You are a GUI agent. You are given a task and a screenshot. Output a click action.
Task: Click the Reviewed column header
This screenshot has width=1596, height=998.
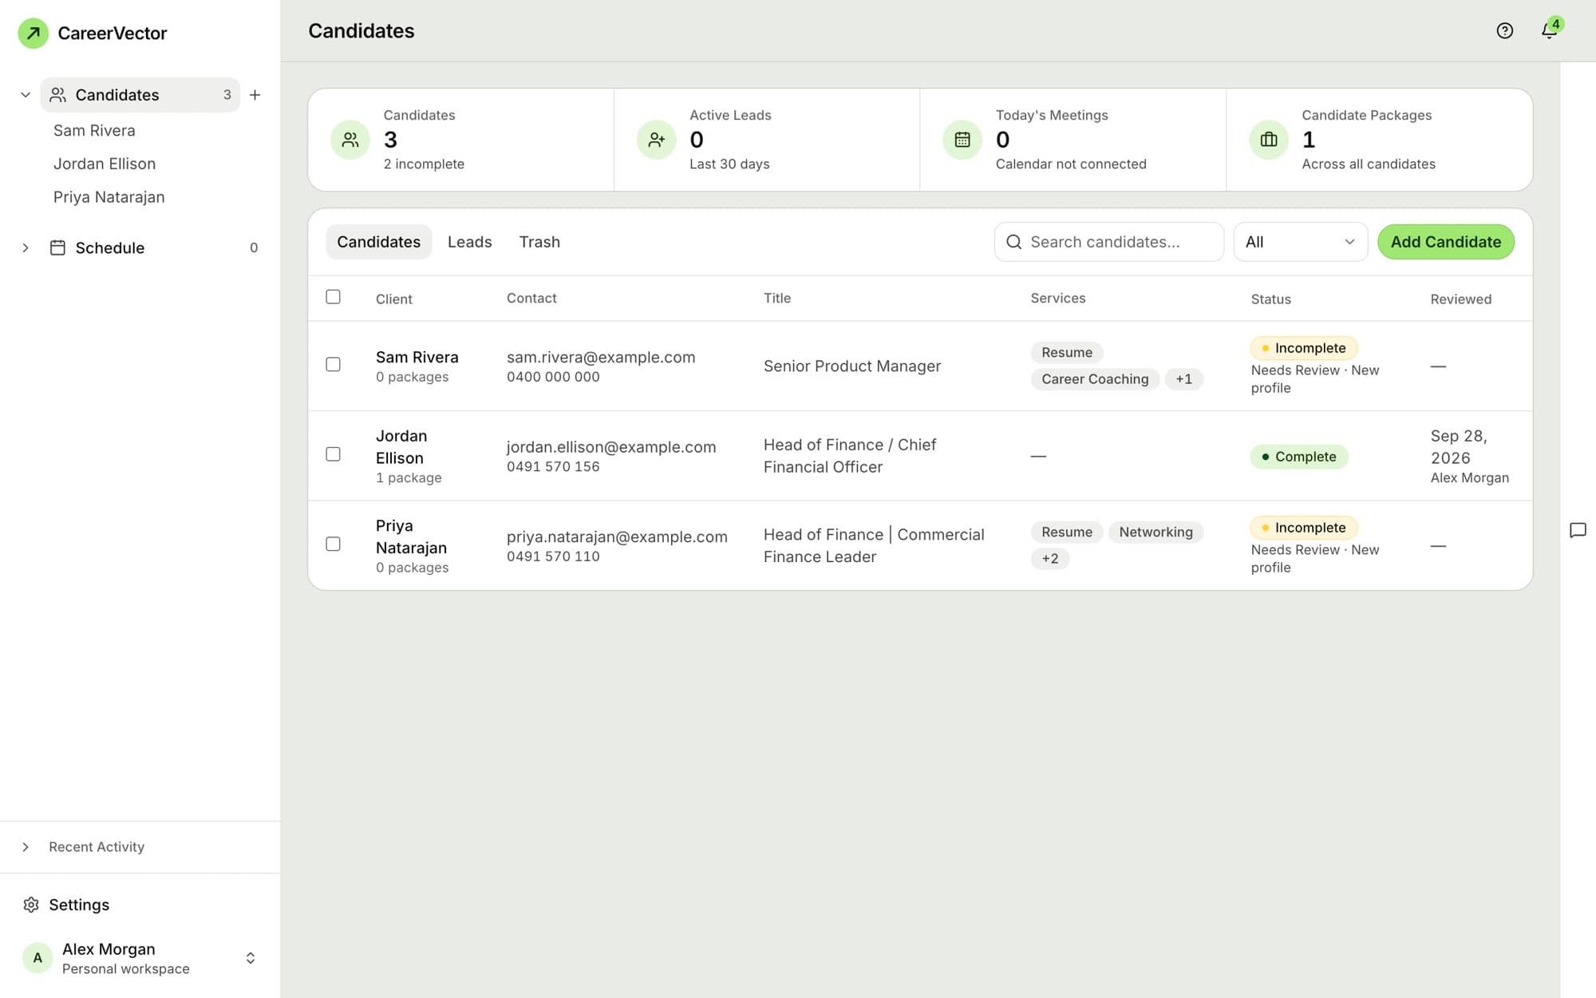point(1460,299)
